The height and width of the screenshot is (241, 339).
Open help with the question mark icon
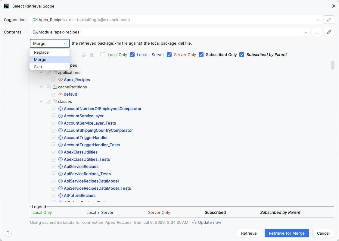point(8,233)
